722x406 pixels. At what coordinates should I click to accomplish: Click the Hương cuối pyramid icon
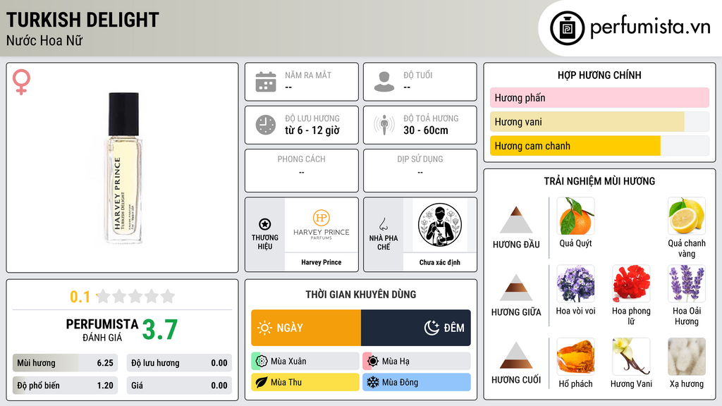[x=516, y=355]
